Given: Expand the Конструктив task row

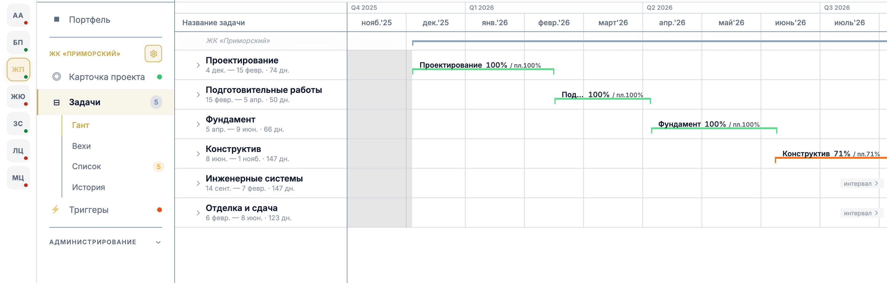Looking at the screenshot, I should point(198,154).
